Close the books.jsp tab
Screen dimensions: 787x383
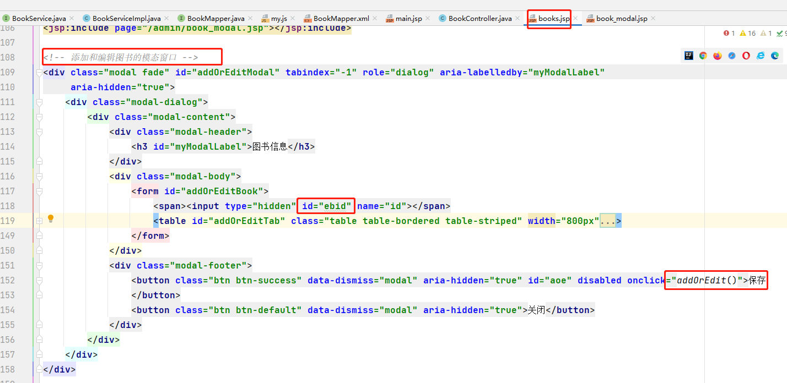coord(575,18)
